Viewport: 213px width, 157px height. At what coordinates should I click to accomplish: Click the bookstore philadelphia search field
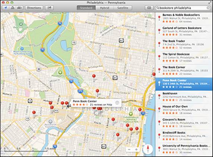click(183, 8)
